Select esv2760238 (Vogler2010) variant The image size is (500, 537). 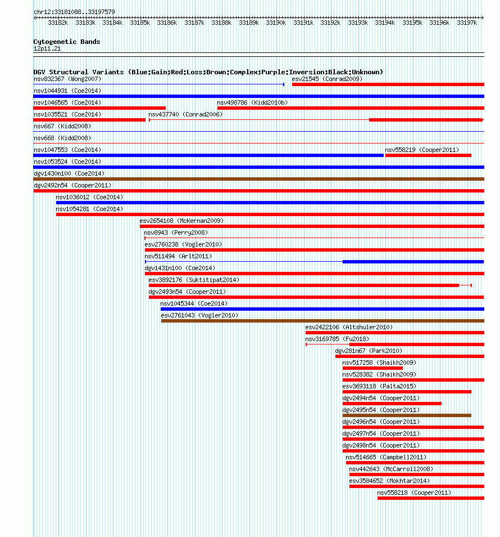pos(183,244)
